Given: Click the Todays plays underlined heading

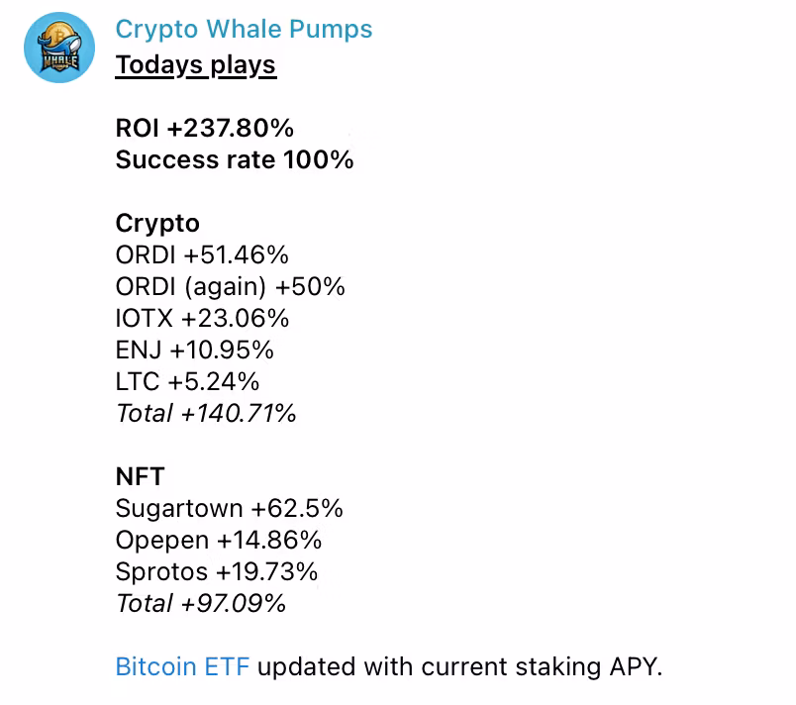Looking at the screenshot, I should pyautogui.click(x=195, y=65).
